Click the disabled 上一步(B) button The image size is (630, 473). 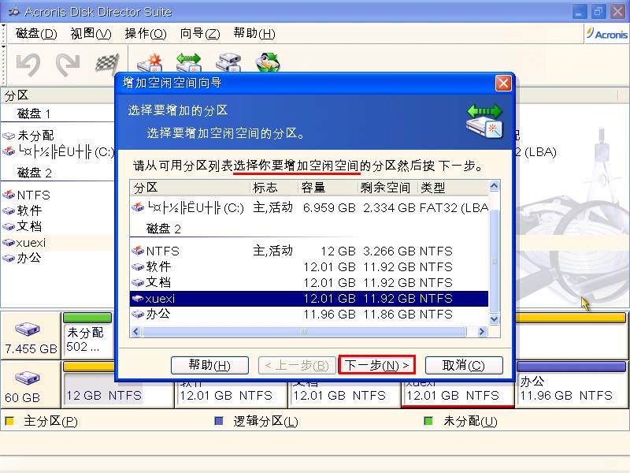pyautogui.click(x=297, y=365)
